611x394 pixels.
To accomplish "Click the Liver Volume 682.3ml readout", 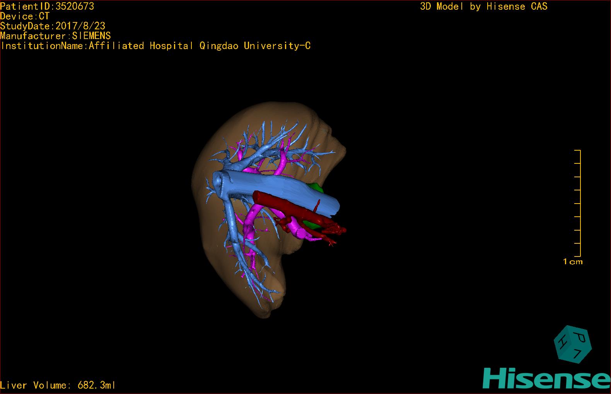I will pos(58,385).
